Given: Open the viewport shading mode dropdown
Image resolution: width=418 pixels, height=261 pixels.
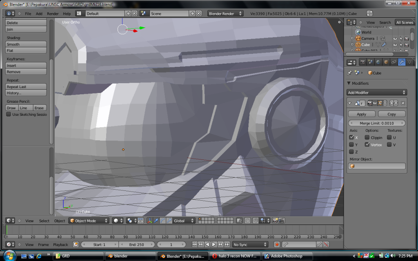Looking at the screenshot, I should [x=118, y=221].
